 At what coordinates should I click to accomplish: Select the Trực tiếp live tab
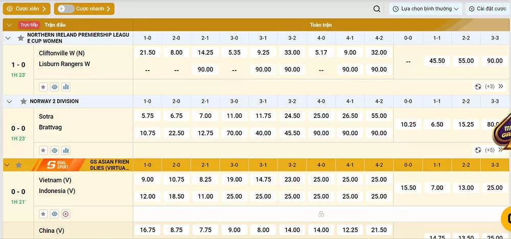(x=29, y=25)
